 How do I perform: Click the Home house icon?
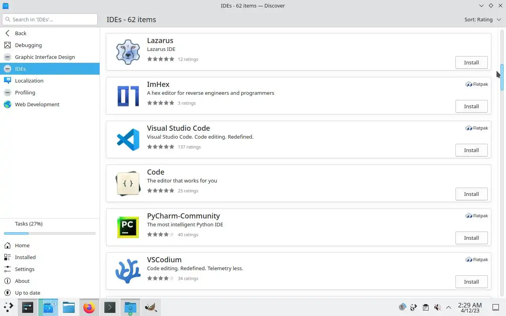pos(8,245)
